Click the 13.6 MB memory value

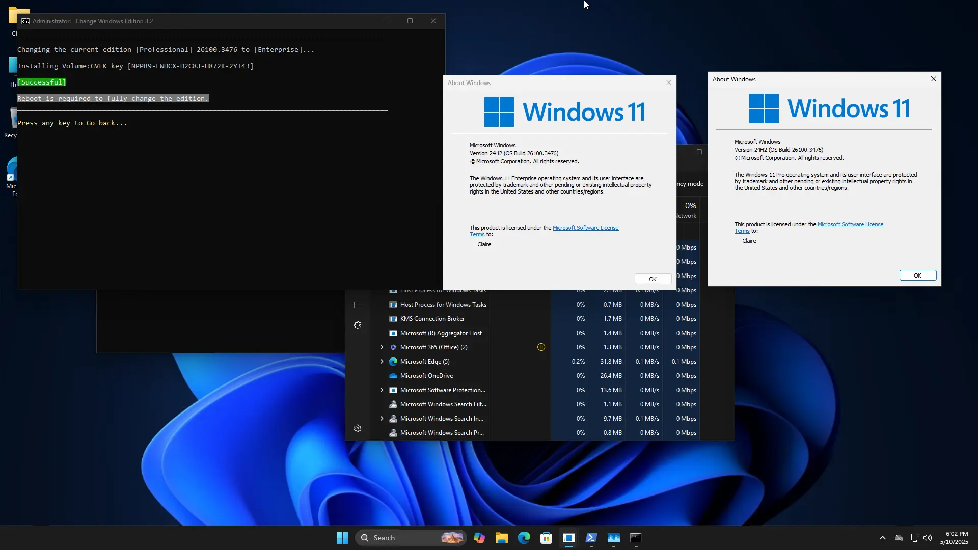pos(611,390)
